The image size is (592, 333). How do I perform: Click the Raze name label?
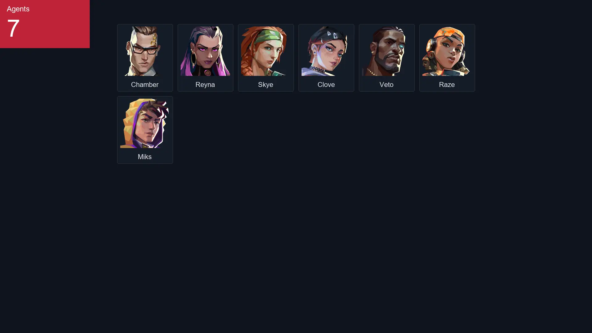pyautogui.click(x=447, y=84)
